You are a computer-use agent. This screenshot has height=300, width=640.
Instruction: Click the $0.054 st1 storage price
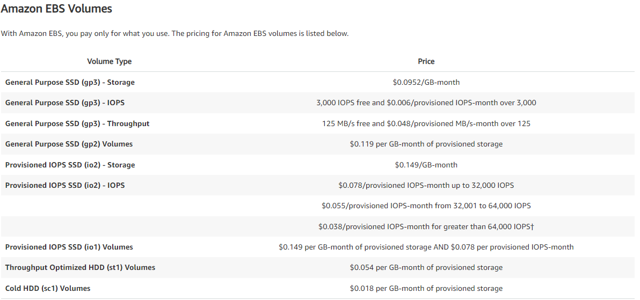(x=426, y=267)
